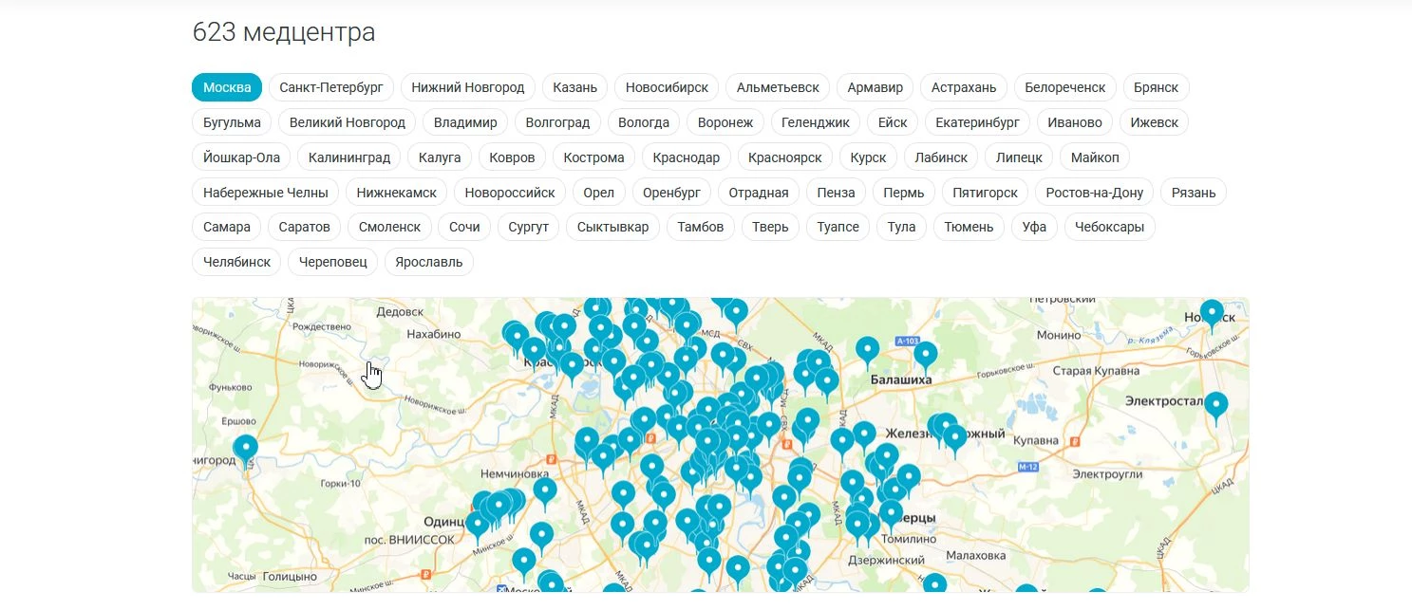Pick Красноярск city chip
This screenshot has width=1412, height=610.
(785, 157)
